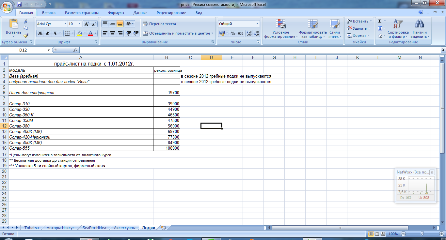Apply red font color A

click(90, 33)
